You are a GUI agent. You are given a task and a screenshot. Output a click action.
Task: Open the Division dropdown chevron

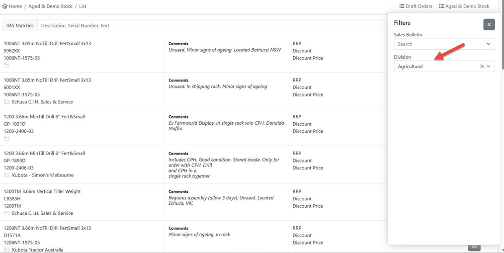click(x=489, y=67)
